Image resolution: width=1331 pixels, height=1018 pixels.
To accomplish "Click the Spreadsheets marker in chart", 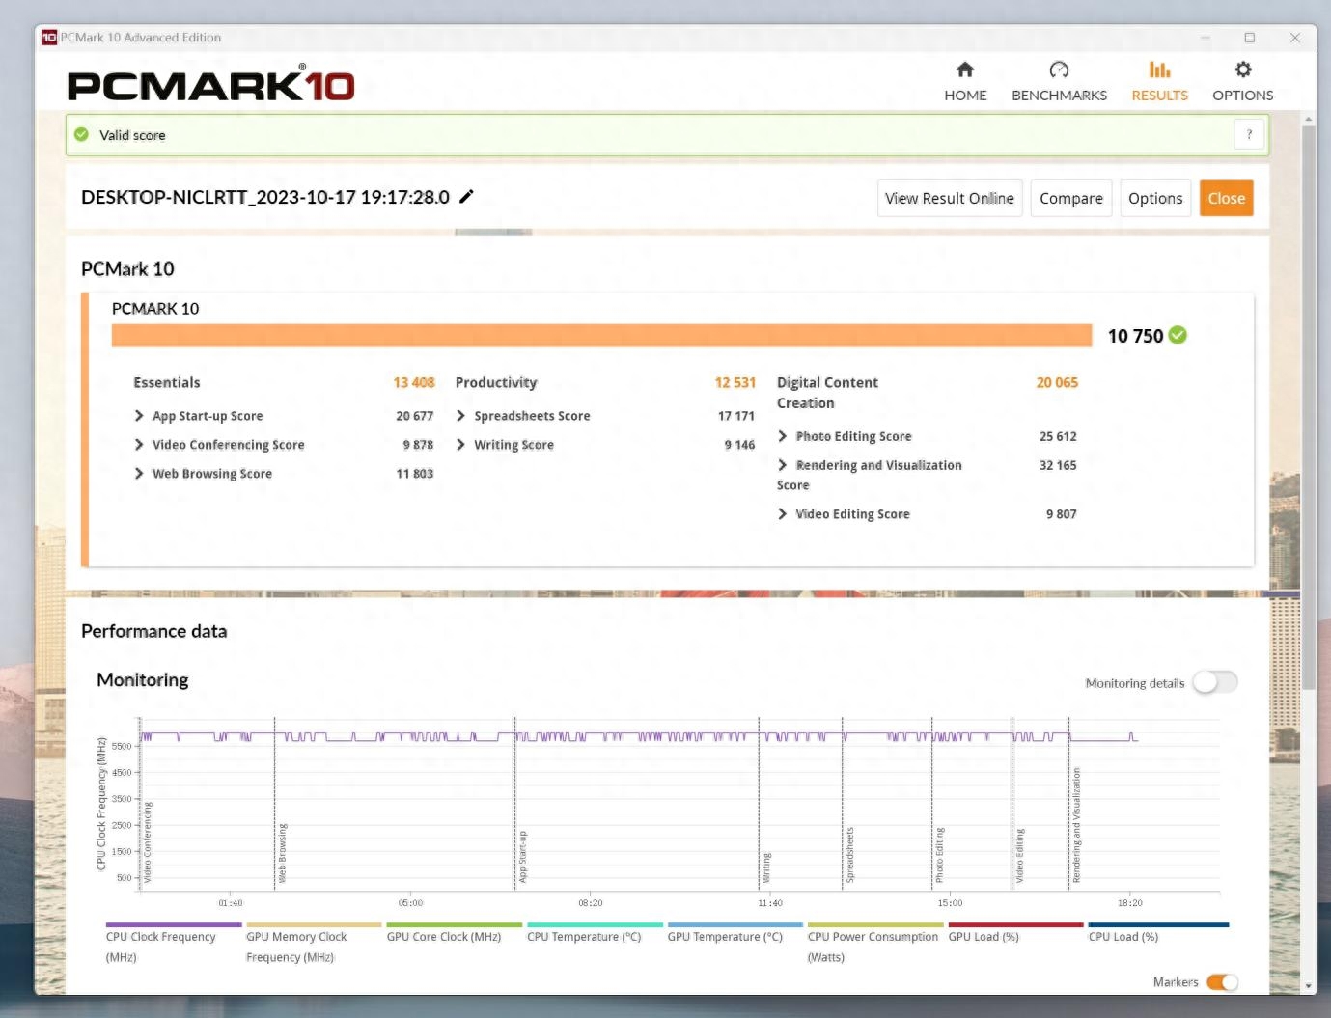I will (849, 855).
